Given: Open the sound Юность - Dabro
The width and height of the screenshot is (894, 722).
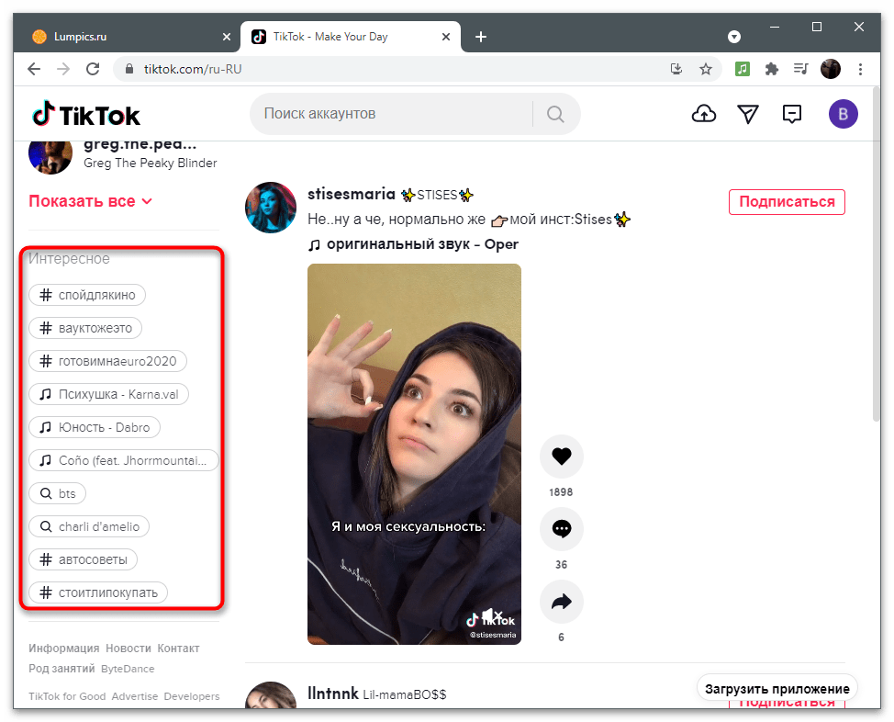Looking at the screenshot, I should [x=94, y=427].
